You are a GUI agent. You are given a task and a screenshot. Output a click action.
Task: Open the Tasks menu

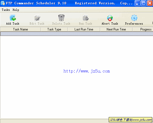coord(6,10)
